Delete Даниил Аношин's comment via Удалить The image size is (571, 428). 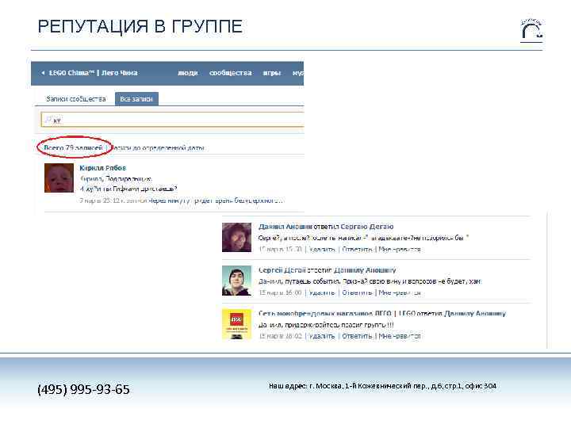coord(322,250)
